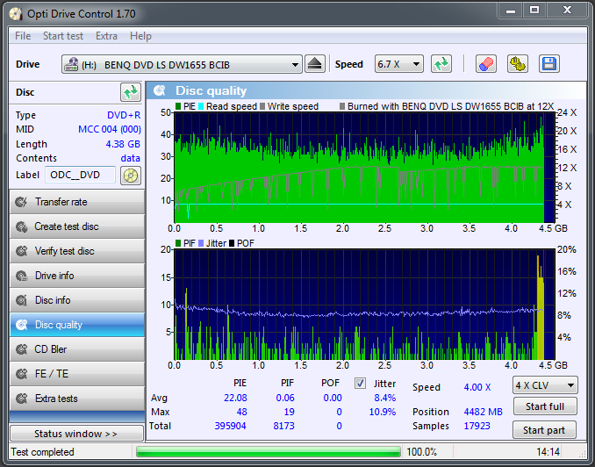
Task: Click the Test completed status text
Action: pos(42,452)
